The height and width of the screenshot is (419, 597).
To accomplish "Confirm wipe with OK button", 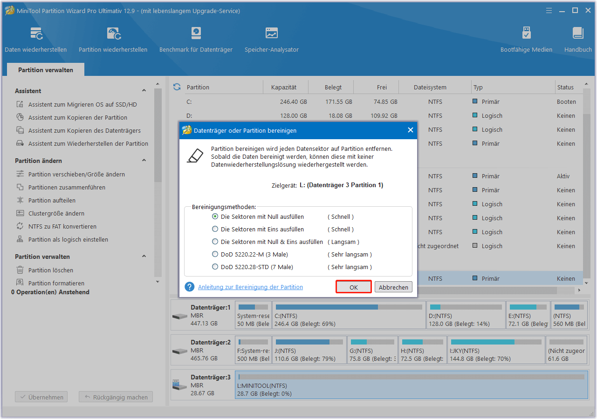I will pyautogui.click(x=354, y=287).
